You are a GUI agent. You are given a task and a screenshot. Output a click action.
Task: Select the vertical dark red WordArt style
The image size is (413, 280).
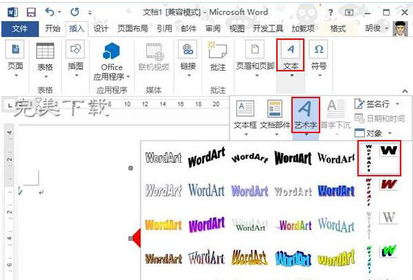369,192
